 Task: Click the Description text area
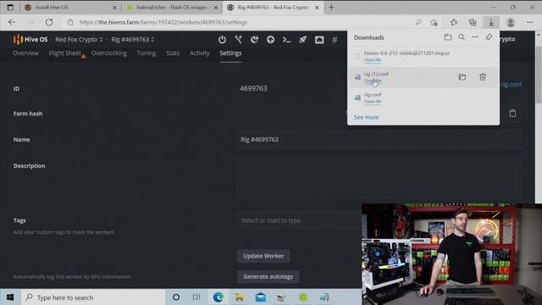coord(379,177)
